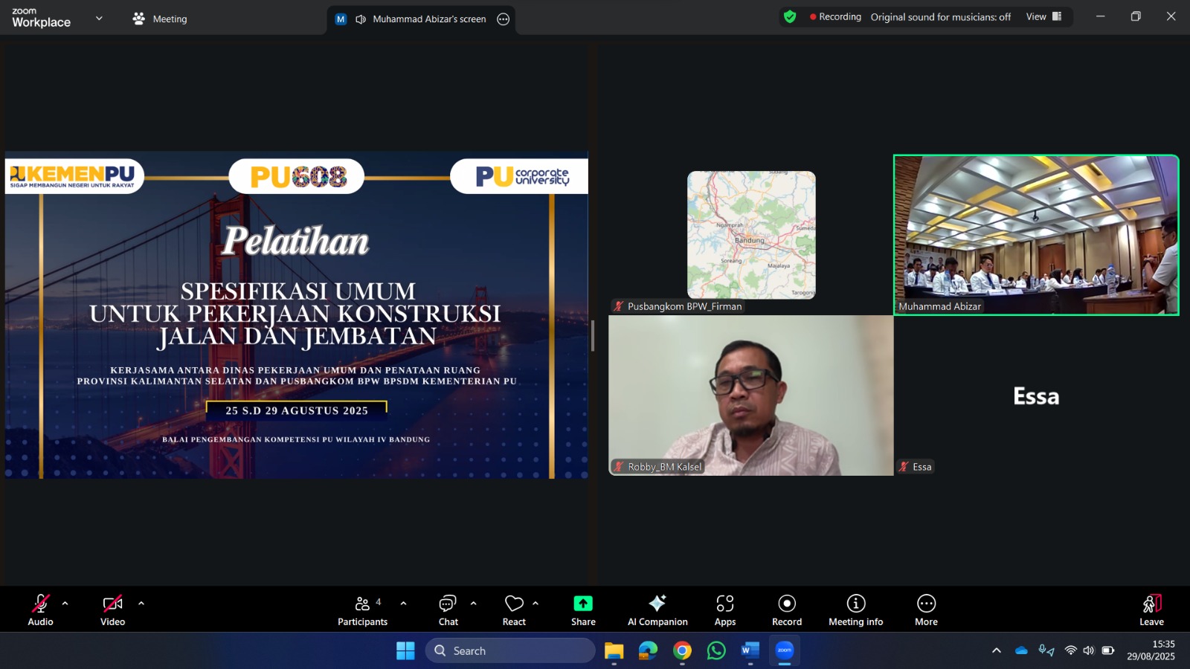This screenshot has height=669, width=1190.
Task: Click Zoom icon in taskbar
Action: point(785,650)
